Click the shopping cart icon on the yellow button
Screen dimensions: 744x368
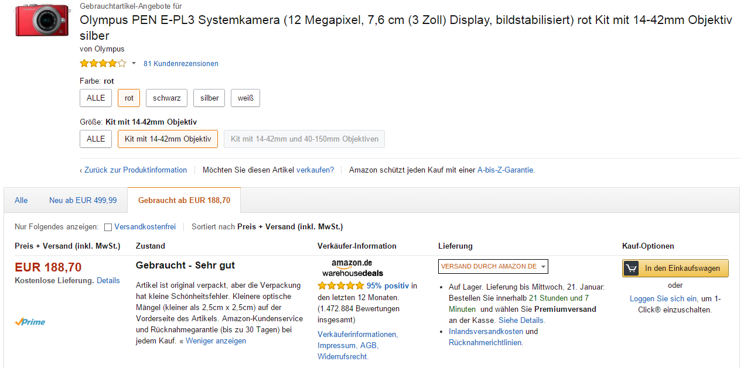coord(632,269)
